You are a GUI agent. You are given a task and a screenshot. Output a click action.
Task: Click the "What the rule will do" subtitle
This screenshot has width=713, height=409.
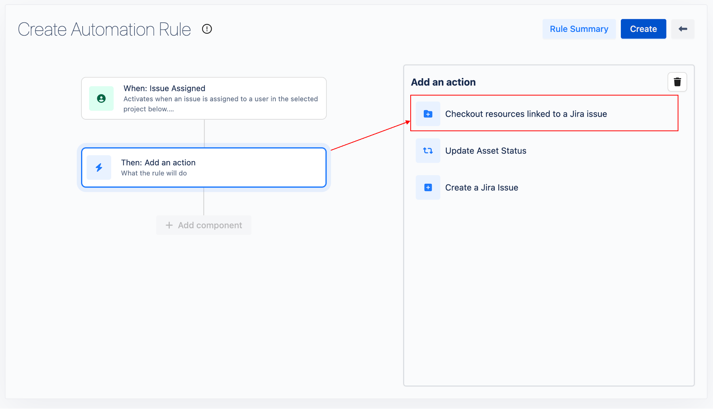point(154,173)
